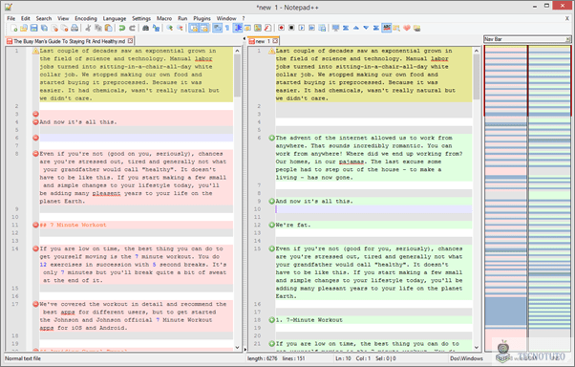Close the 'new 1' tab
The image size is (575, 367).
275,41
